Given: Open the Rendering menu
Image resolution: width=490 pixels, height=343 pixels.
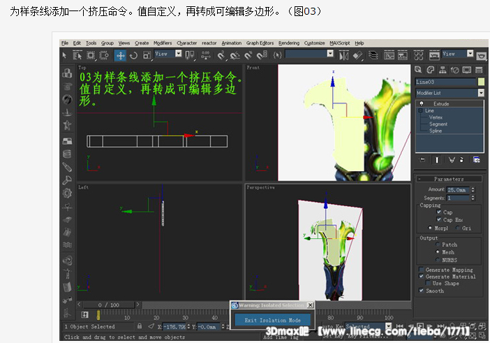Looking at the screenshot, I should tap(289, 43).
